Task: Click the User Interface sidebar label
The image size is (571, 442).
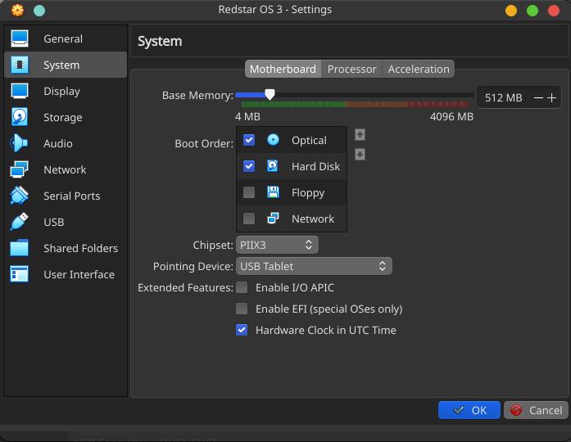Action: point(79,274)
